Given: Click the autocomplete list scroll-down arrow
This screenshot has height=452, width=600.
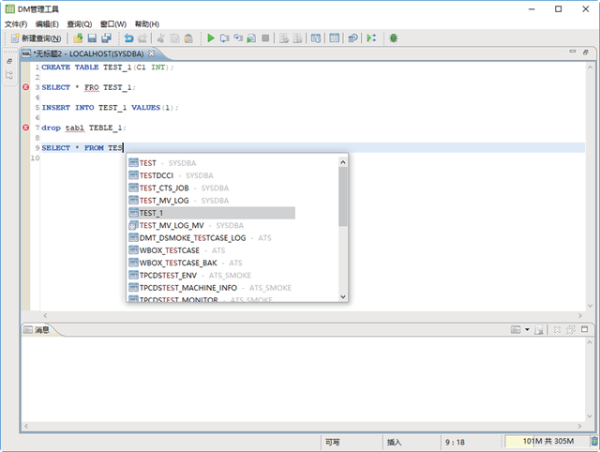Looking at the screenshot, I should click(342, 296).
